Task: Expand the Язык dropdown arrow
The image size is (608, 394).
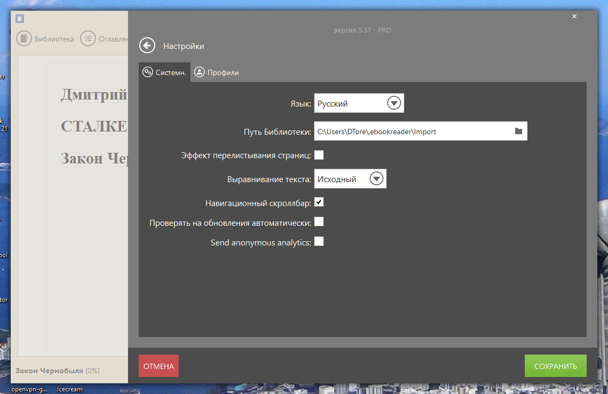Action: pos(394,103)
